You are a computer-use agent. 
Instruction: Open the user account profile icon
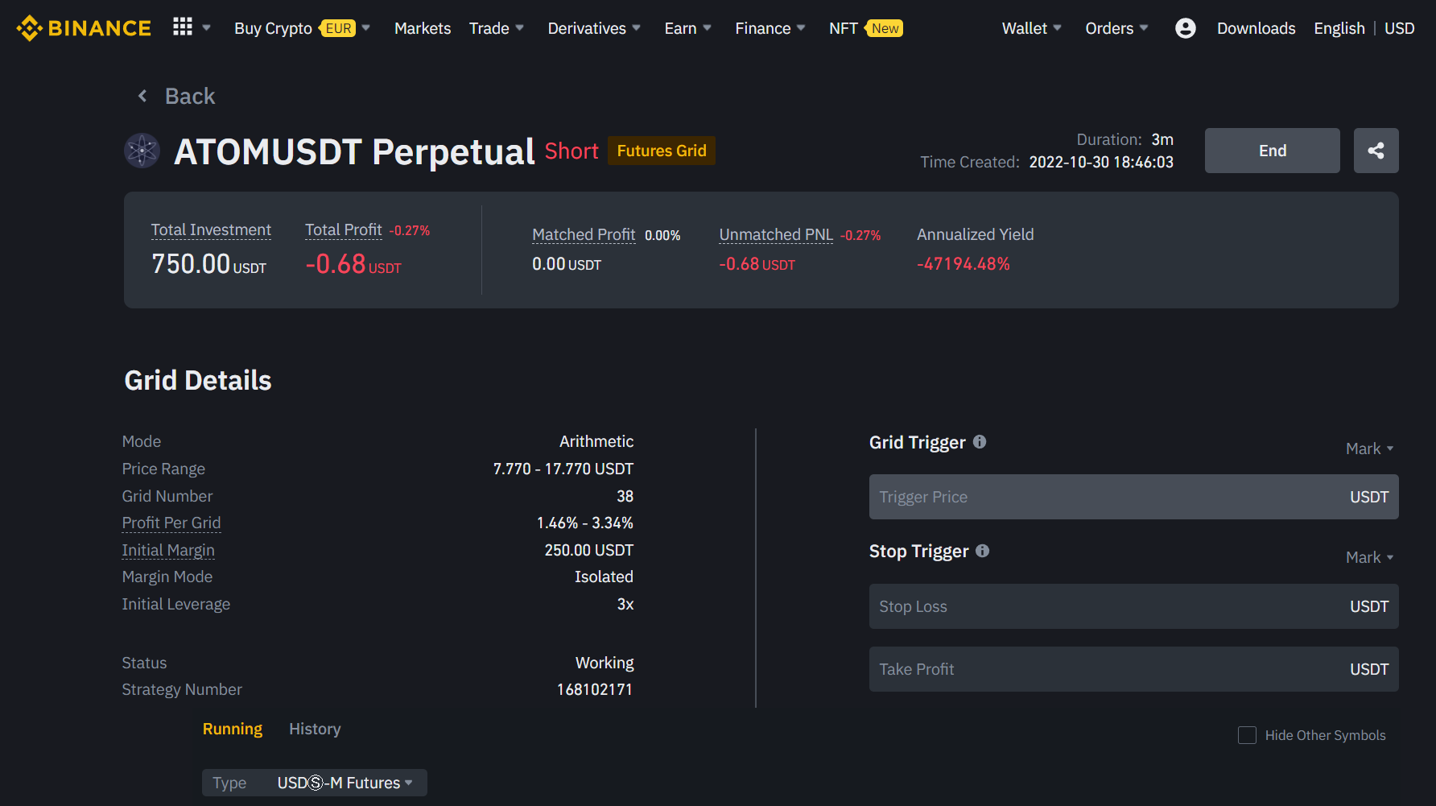pos(1185,28)
